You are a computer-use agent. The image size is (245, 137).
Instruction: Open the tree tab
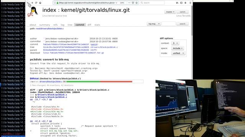tap(70, 25)
